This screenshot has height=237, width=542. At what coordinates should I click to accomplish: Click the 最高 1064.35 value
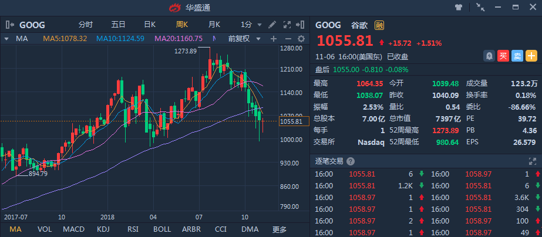coord(370,83)
